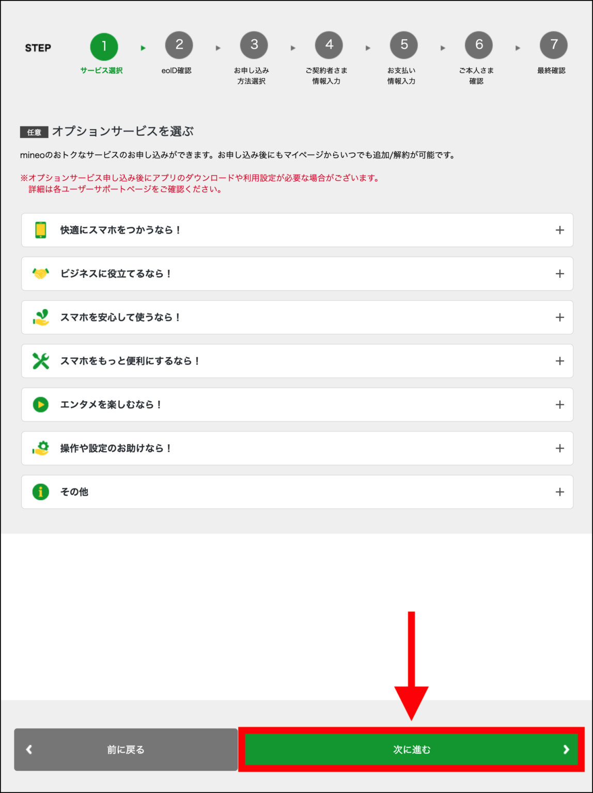The height and width of the screenshot is (793, 593).
Task: Click the right chevron on 次に進む
Action: (566, 749)
